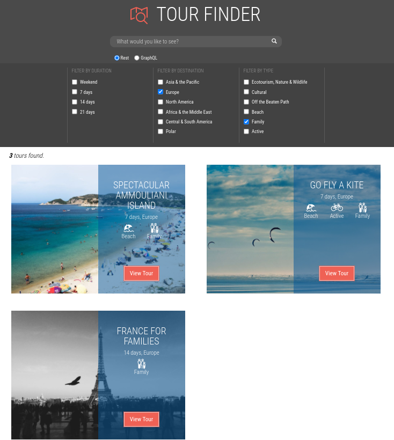Screen dimensions: 394x440
Task: Click the '3 tours found.' text
Action: pos(27,156)
